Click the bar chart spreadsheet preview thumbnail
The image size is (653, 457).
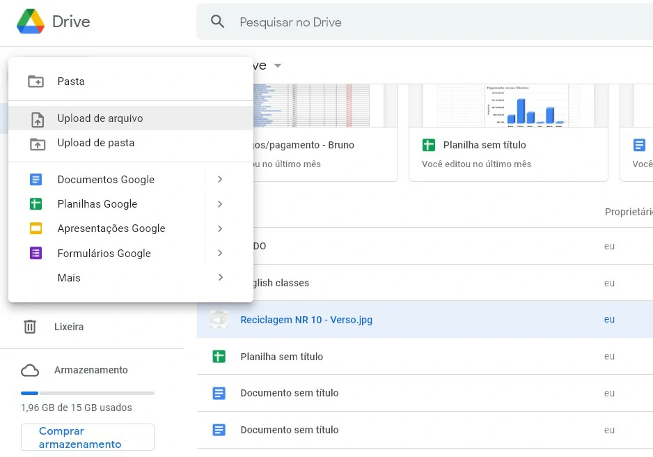coord(508,106)
